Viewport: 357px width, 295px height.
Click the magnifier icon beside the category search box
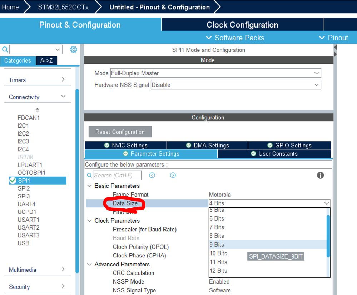[x=5, y=49]
